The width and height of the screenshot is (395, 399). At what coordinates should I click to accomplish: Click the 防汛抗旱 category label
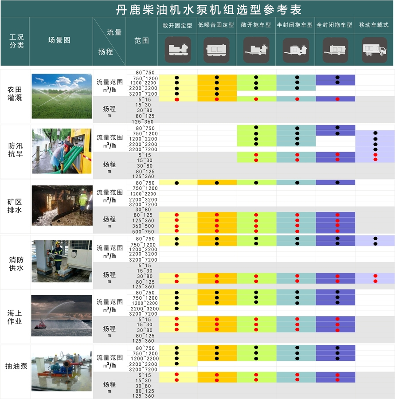pyautogui.click(x=16, y=150)
